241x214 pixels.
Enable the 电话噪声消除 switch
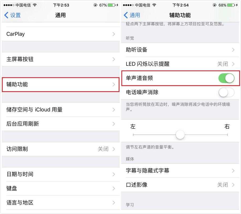[226, 92]
